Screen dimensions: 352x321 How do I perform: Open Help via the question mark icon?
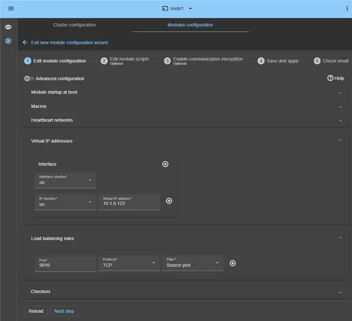330,78
